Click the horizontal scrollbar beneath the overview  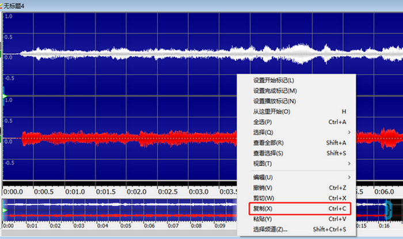[x=120, y=233]
